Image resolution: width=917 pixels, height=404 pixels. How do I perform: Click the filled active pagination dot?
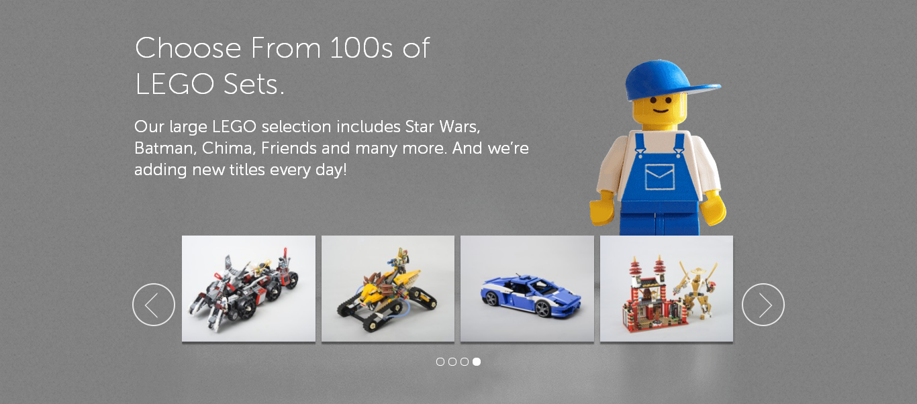pyautogui.click(x=477, y=362)
